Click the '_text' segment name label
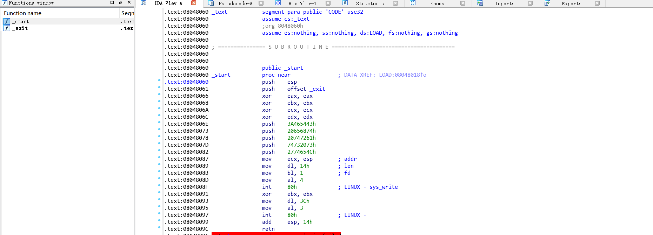This screenshot has width=653, height=235. (x=219, y=12)
